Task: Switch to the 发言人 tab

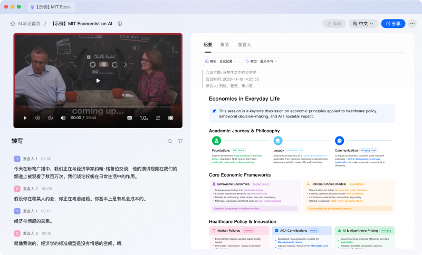Action: click(244, 45)
